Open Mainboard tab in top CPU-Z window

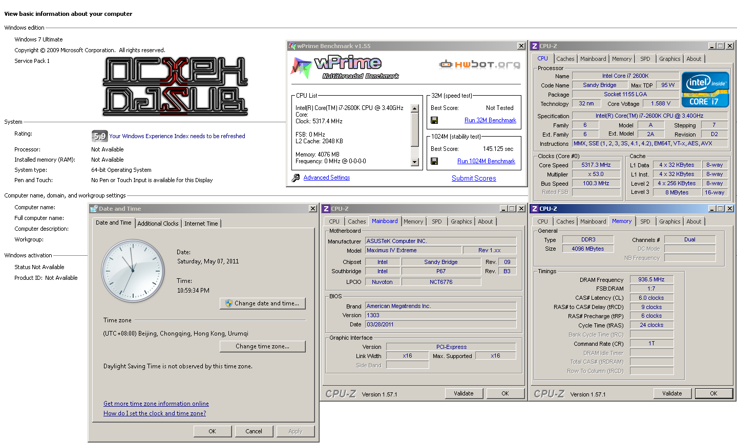click(593, 59)
